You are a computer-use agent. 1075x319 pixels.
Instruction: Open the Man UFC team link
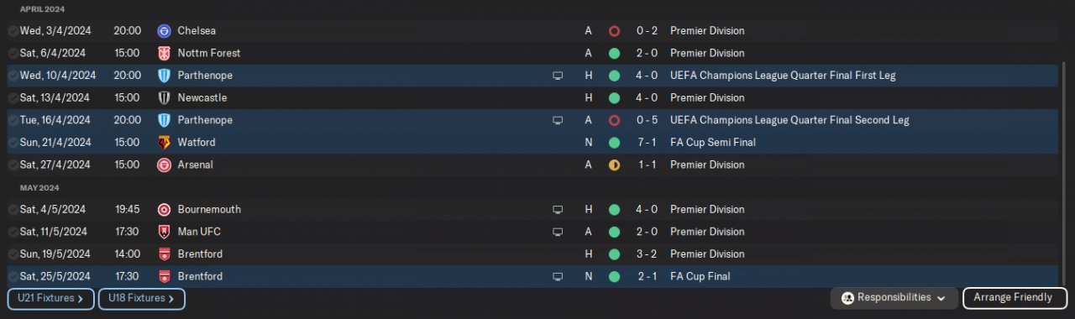tap(199, 233)
